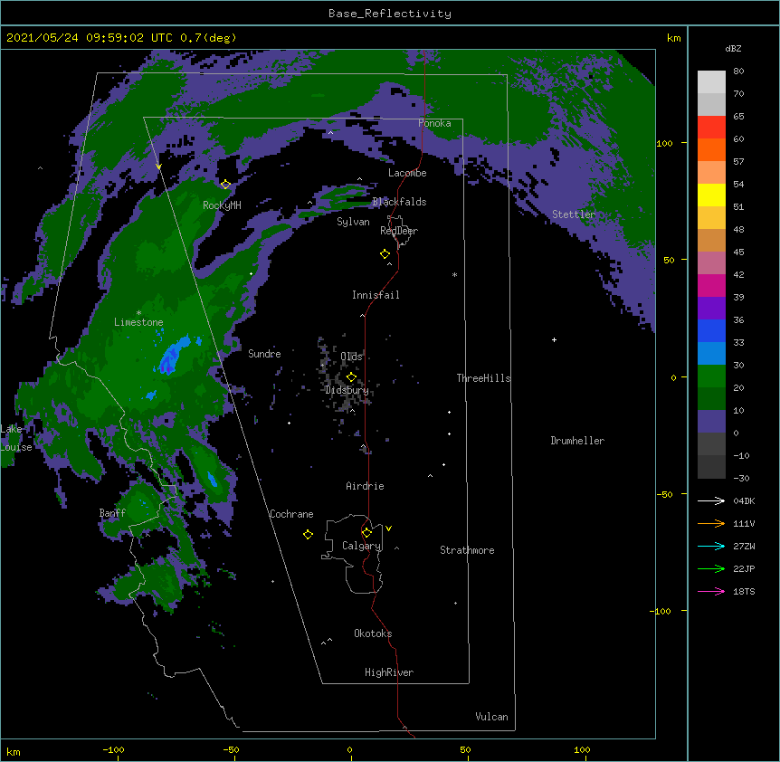Viewport: 780px width, 762px height.
Task: Click the Olds label
Action: pyautogui.click(x=352, y=357)
